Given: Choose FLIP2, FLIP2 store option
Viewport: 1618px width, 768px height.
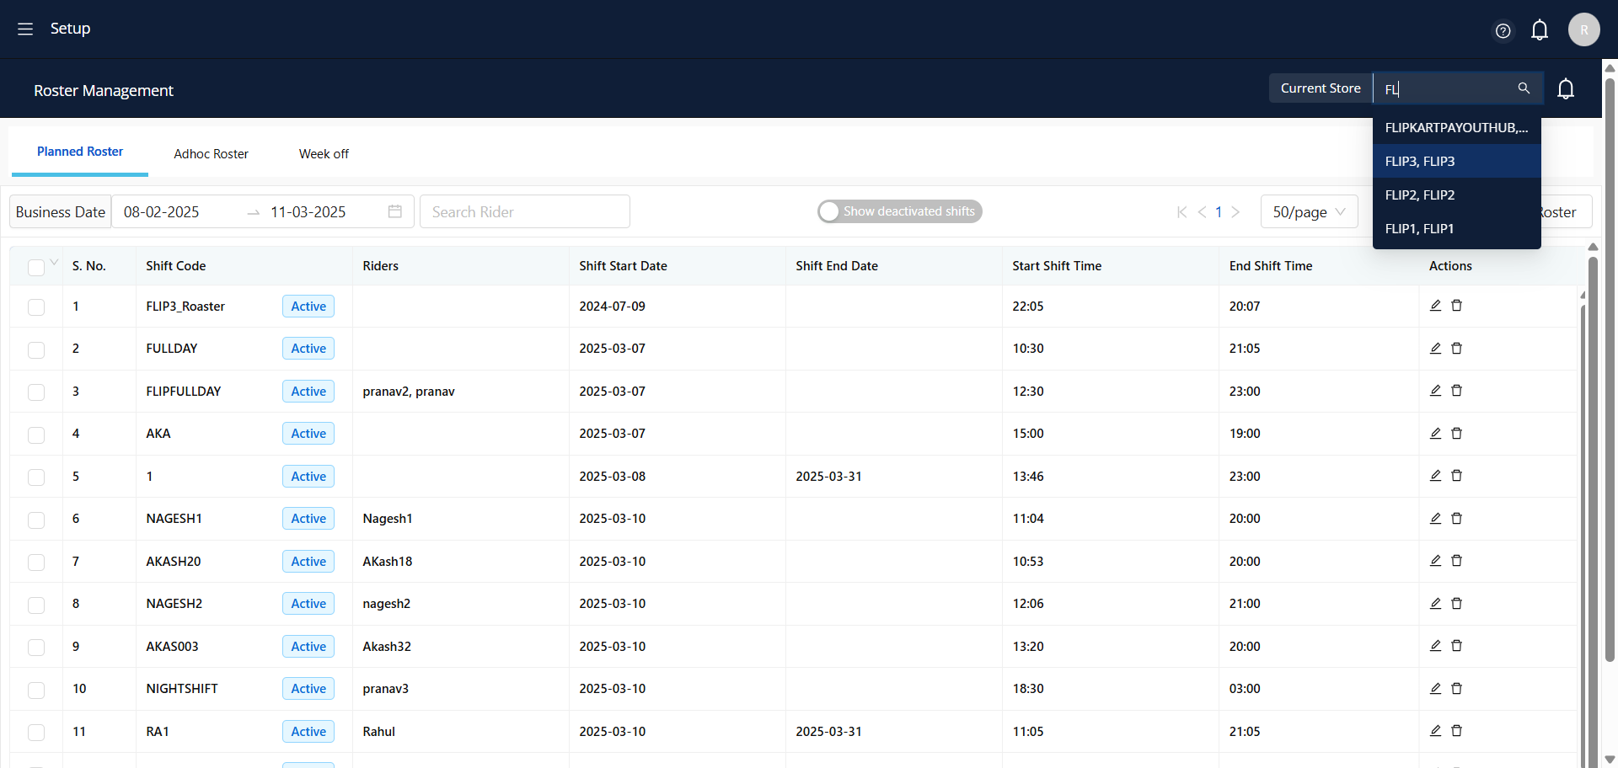Looking at the screenshot, I should 1456,195.
